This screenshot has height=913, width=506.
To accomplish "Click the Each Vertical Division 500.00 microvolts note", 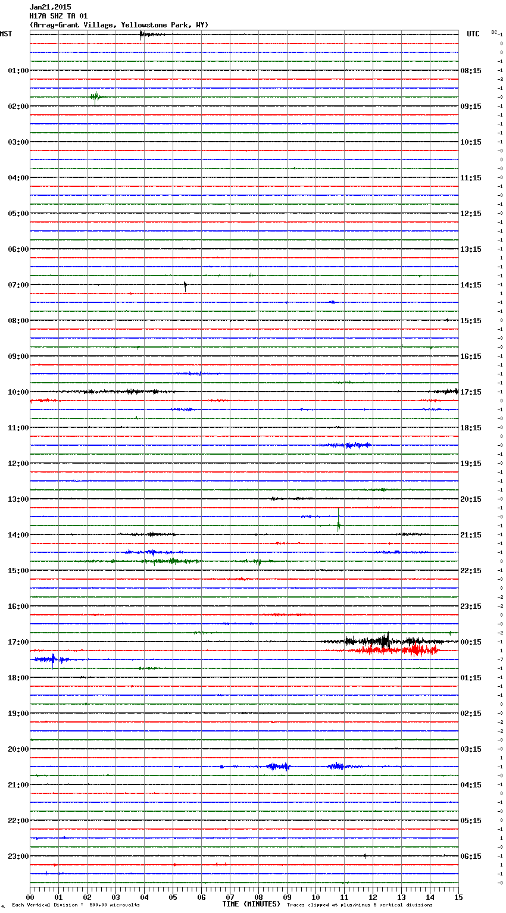I will coord(76,905).
